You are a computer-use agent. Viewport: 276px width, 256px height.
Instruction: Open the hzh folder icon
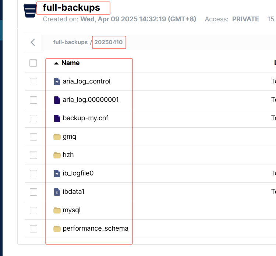(x=57, y=155)
